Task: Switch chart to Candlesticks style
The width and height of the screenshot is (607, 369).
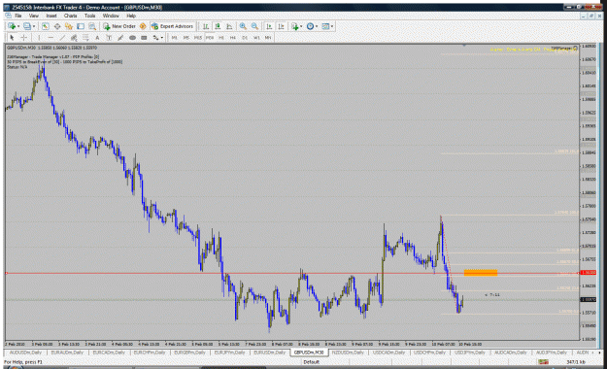Action: (218, 26)
